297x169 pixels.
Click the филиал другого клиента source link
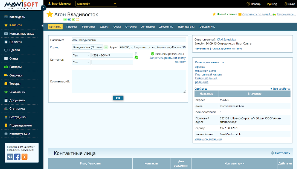coord(226,49)
